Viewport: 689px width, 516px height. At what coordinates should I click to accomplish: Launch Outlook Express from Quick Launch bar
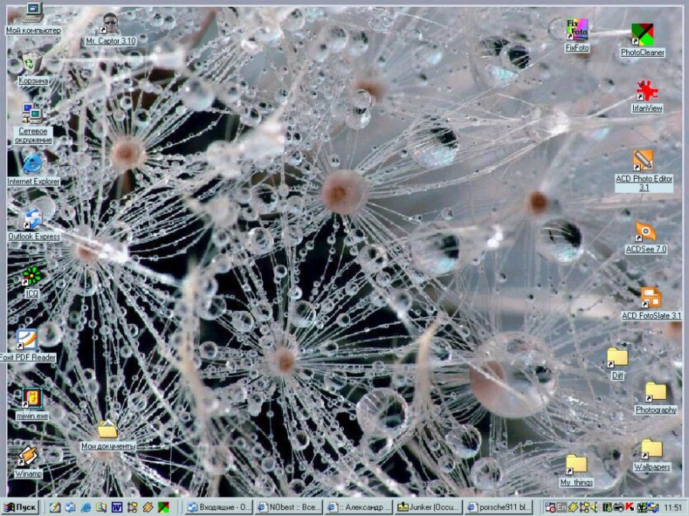click(x=70, y=508)
